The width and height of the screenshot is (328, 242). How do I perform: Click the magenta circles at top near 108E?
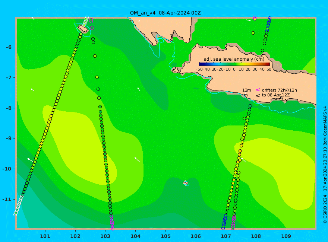(255, 18)
